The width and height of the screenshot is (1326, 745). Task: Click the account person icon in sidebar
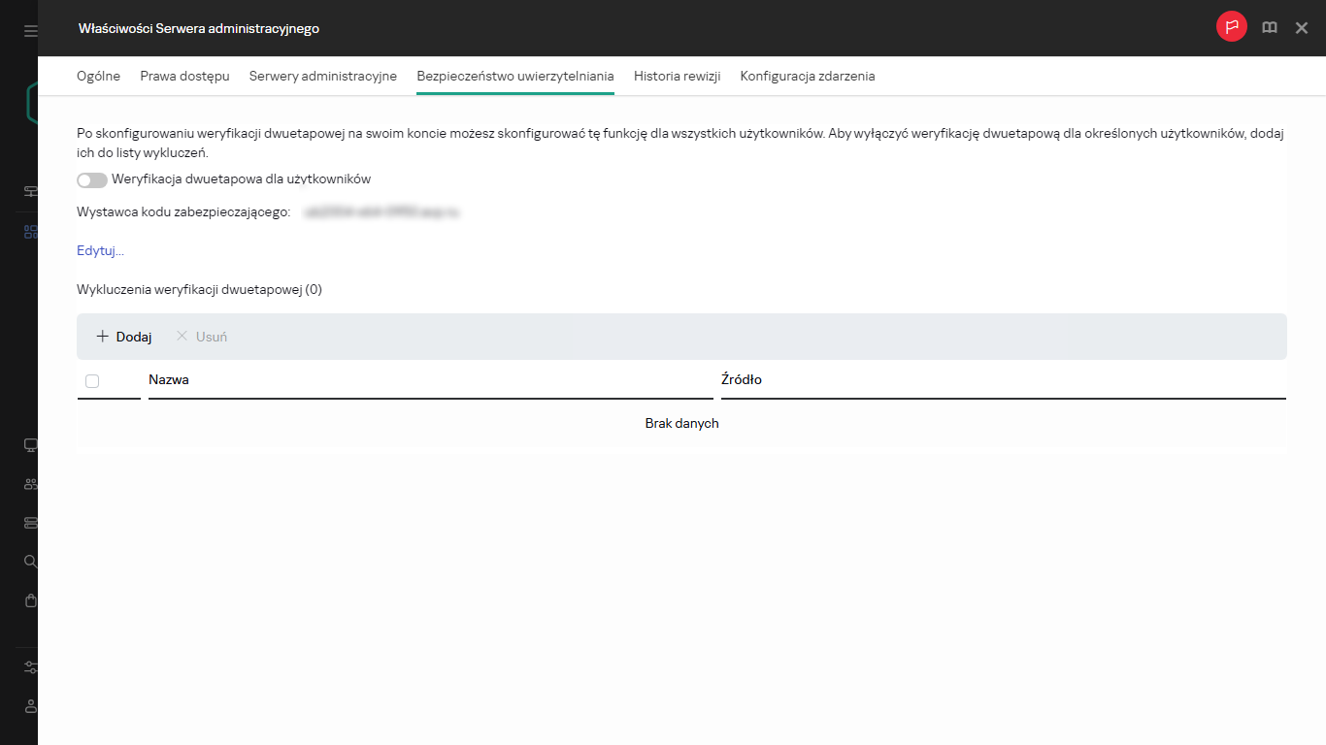click(x=31, y=705)
